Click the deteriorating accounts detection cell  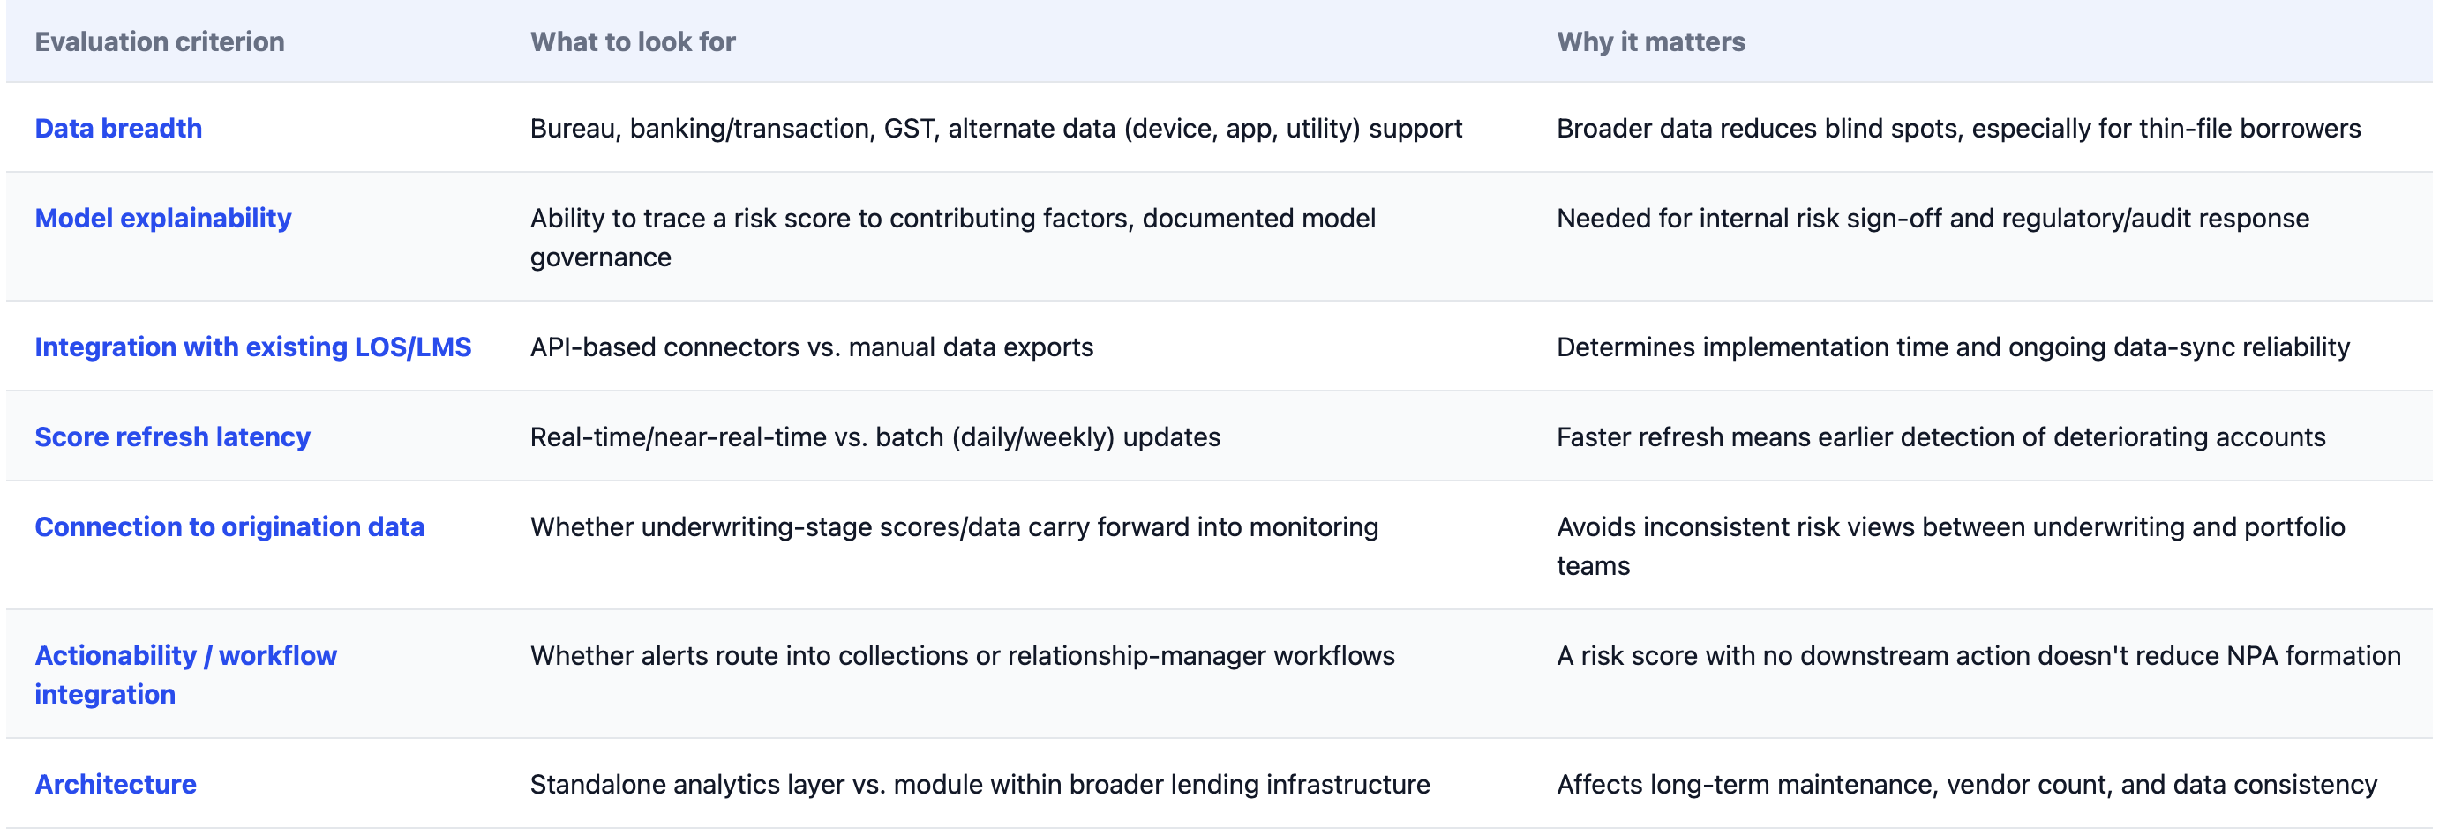pos(1940,436)
